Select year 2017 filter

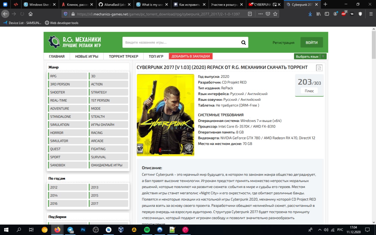point(108,204)
